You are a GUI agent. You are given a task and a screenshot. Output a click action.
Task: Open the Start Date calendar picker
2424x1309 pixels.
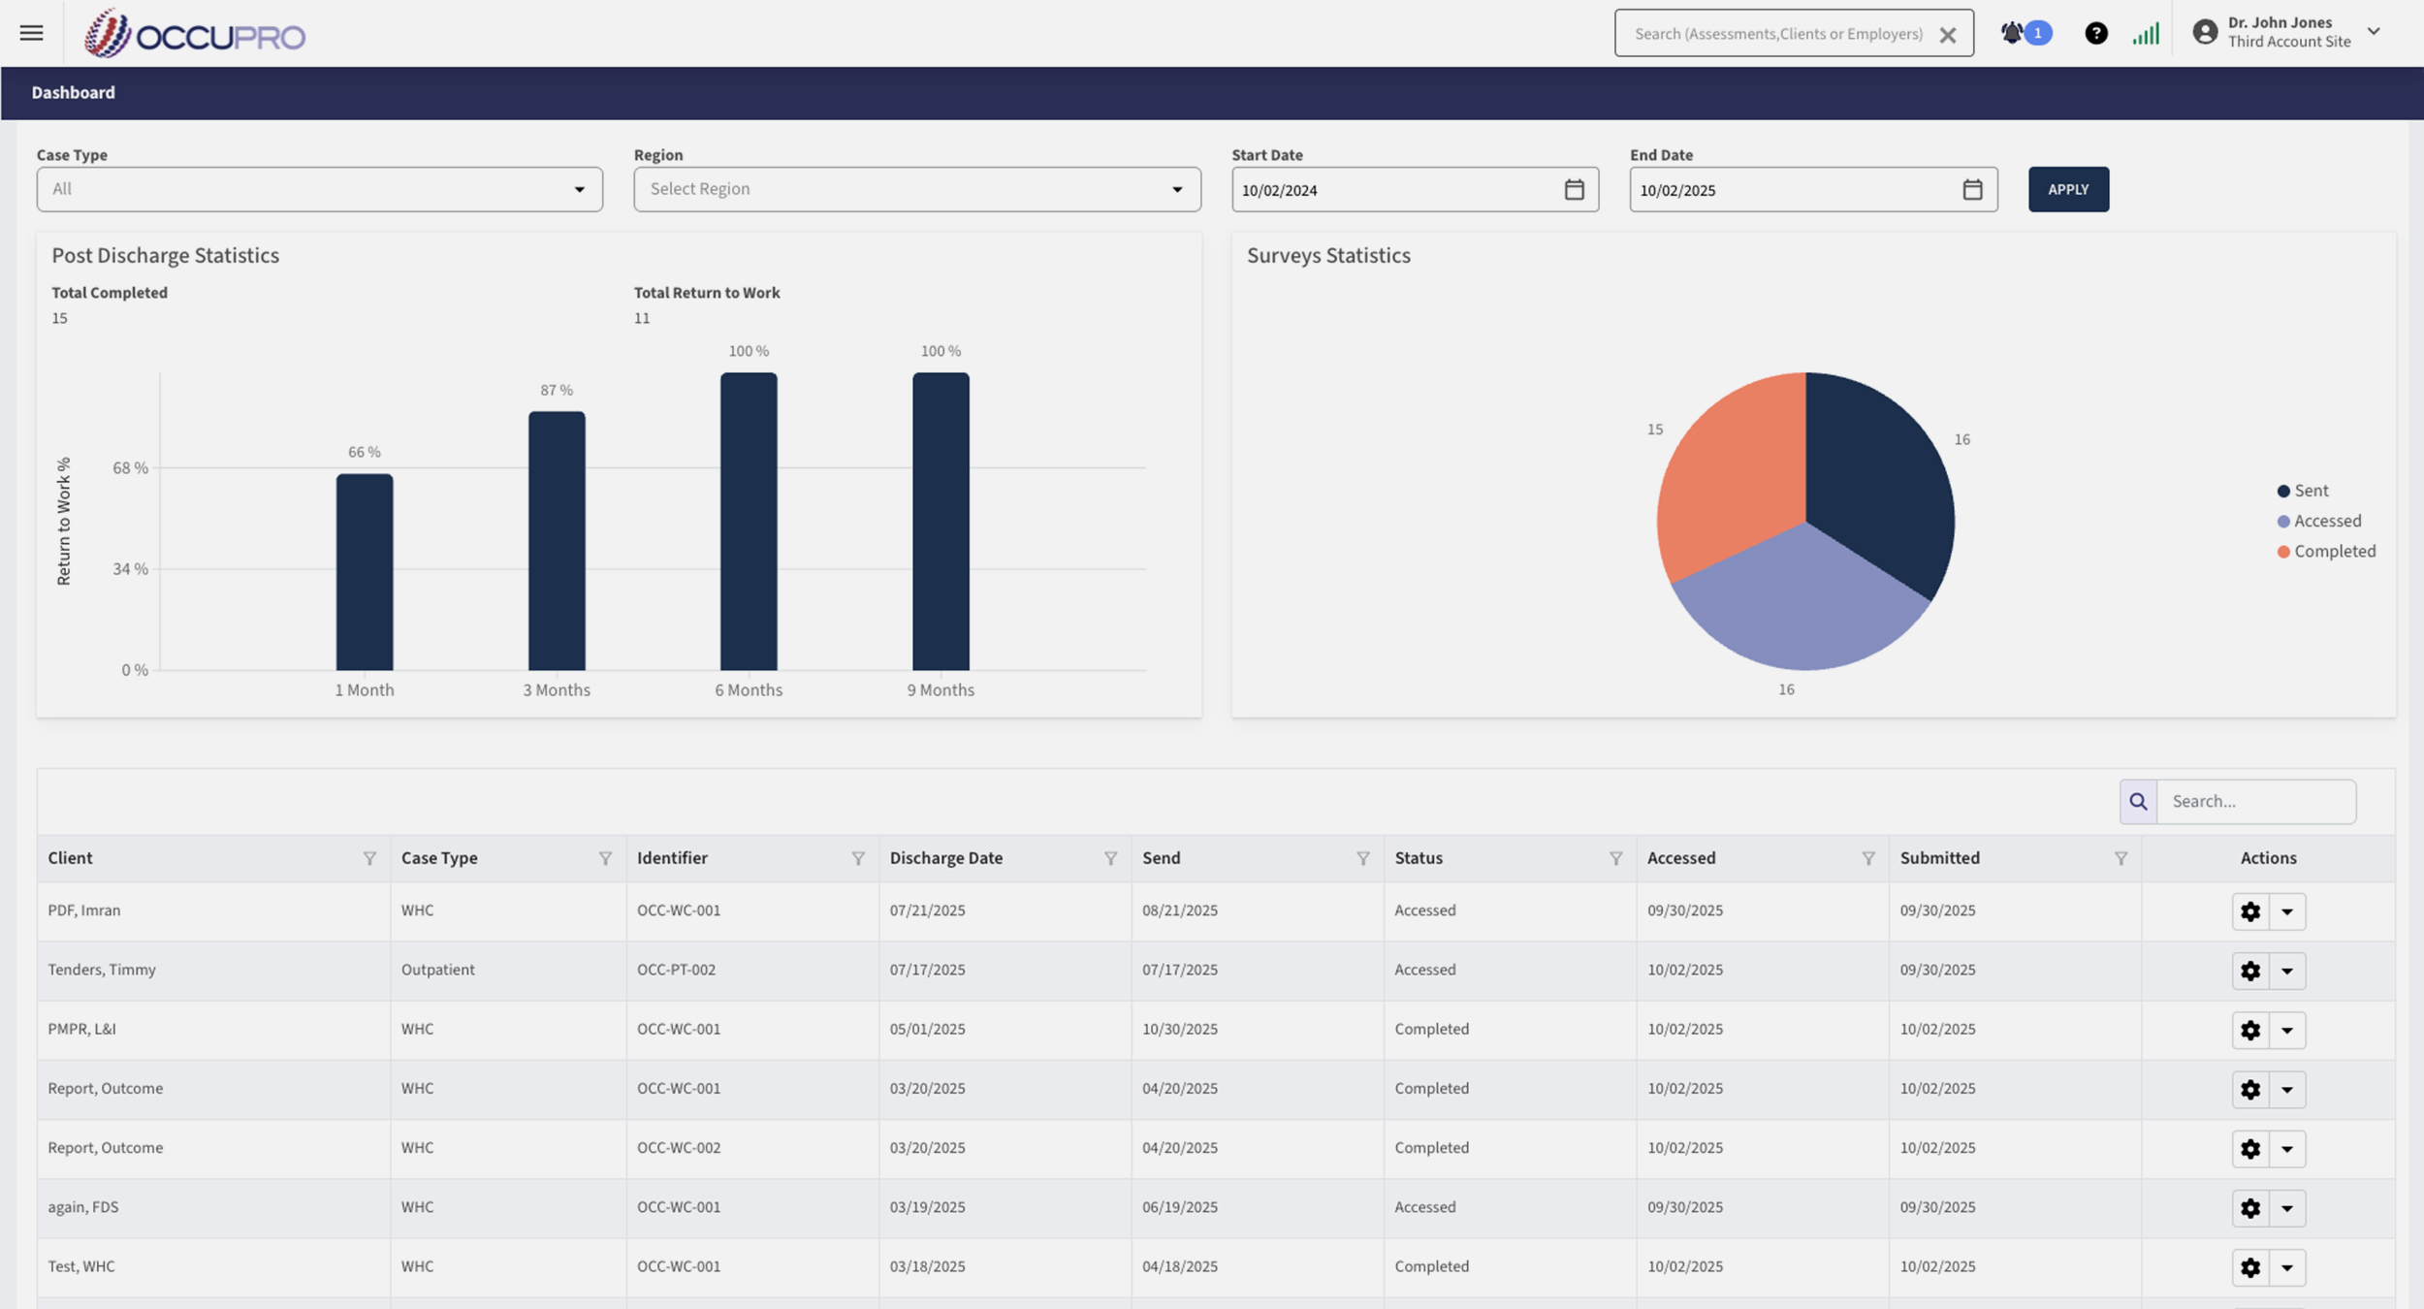point(1574,189)
